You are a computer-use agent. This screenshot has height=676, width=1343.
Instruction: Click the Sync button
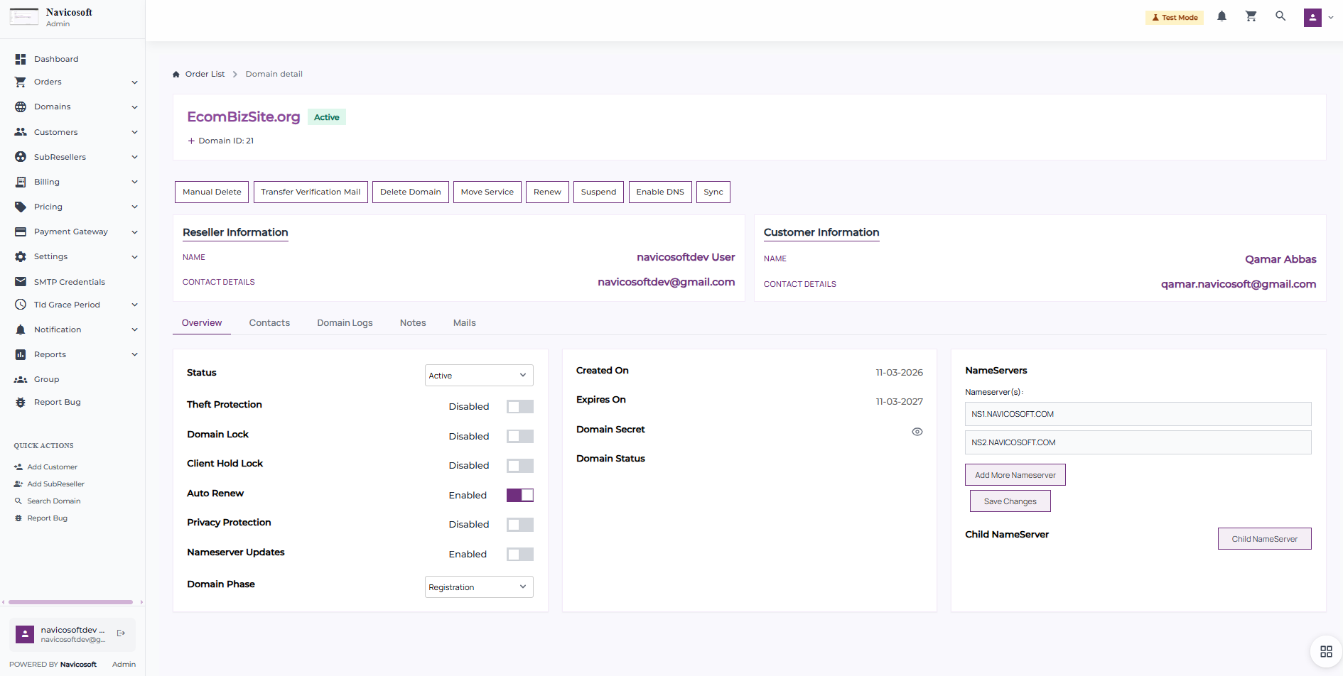[713, 192]
